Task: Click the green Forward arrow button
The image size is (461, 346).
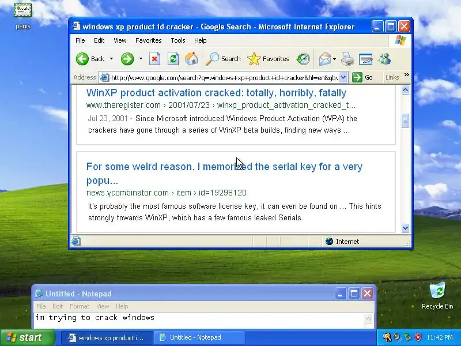Action: [127, 59]
